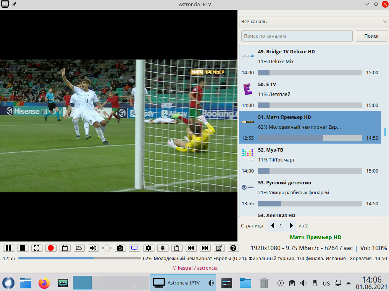Focus the 'Поиск по каналам' search field
The width and height of the screenshot is (389, 291).
click(x=297, y=36)
